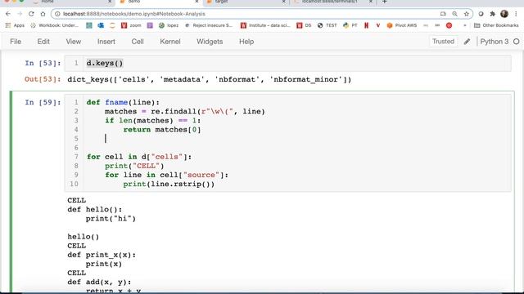The width and height of the screenshot is (524, 294).
Task: Open the Cell menu
Action: [x=138, y=42]
